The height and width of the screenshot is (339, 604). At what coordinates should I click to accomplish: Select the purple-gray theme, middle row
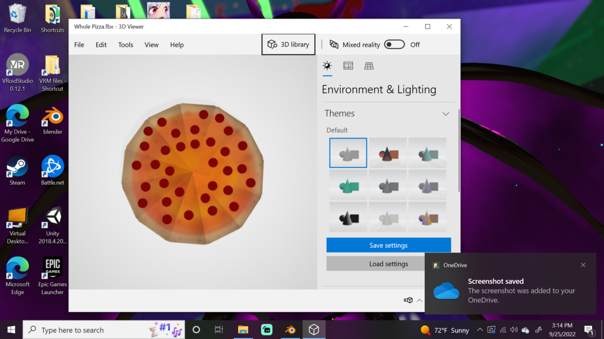pos(427,185)
